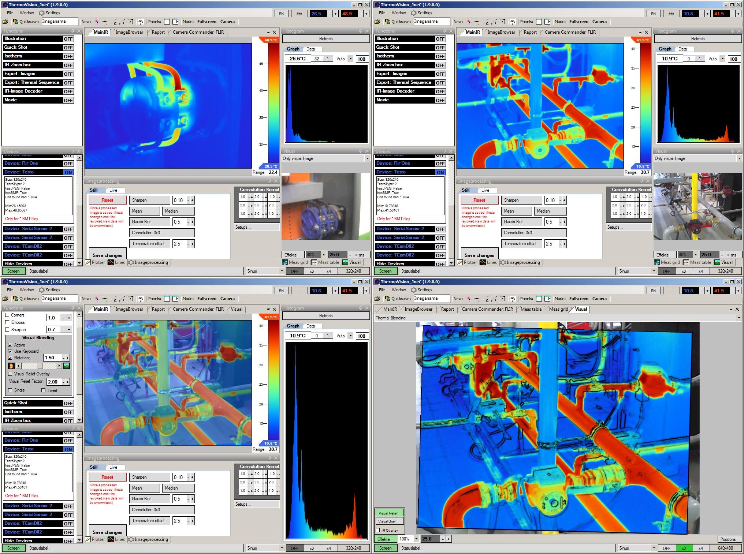Open the 100% zoom dropdown
The image size is (744, 554).
pyautogui.click(x=416, y=539)
